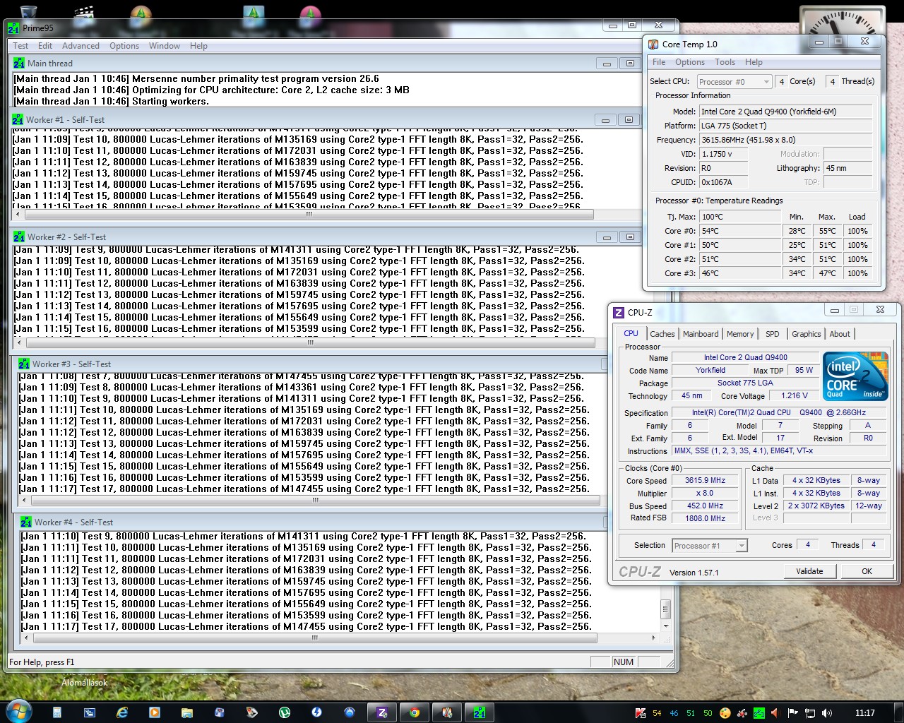904x723 pixels.
Task: Click the Prime95 title bar icon
Action: [x=13, y=28]
